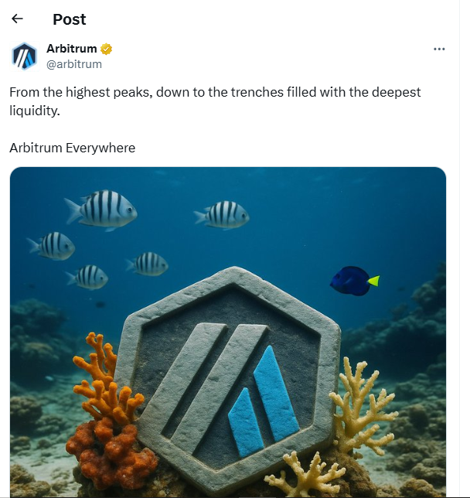Open the Arbitrum display name link

click(72, 49)
